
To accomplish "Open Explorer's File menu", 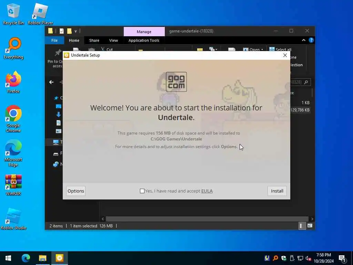I will (x=54, y=40).
